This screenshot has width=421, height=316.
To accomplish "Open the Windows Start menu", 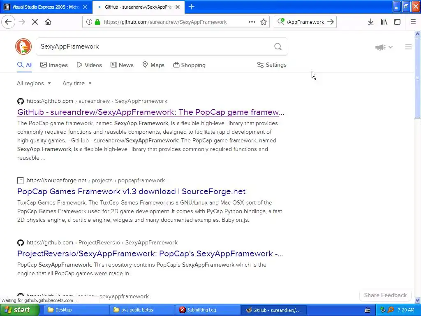I will tap(20, 310).
